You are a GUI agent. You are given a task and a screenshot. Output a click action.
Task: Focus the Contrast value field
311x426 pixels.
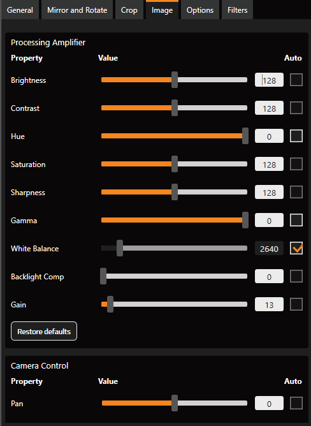tap(269, 108)
